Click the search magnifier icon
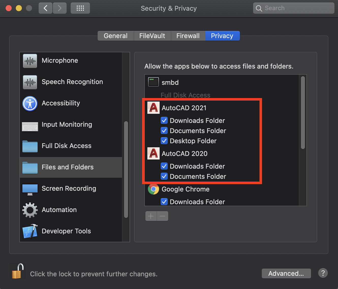338x289 pixels. tap(259, 8)
